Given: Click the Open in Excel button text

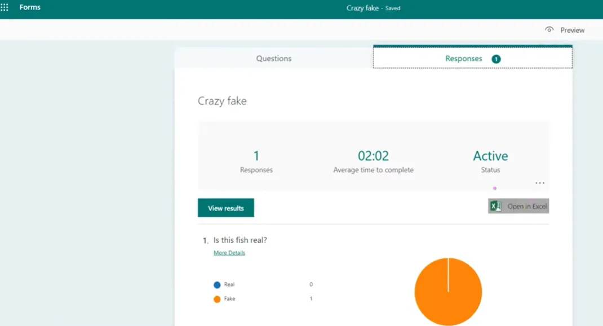Looking at the screenshot, I should pos(527,207).
